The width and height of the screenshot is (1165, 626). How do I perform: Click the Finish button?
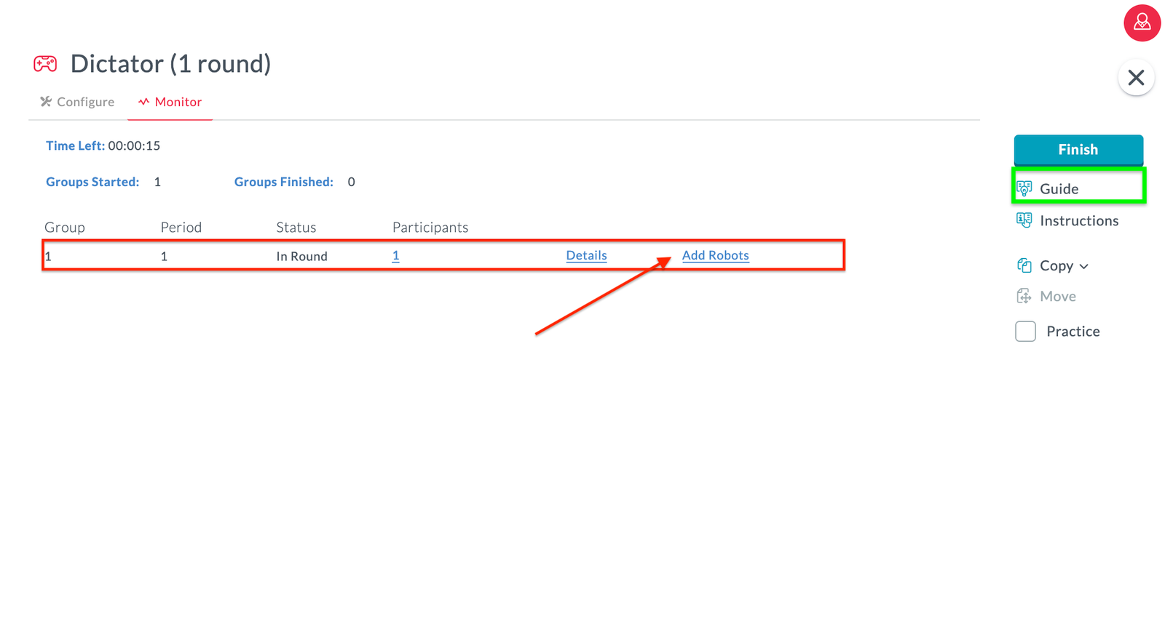point(1078,150)
